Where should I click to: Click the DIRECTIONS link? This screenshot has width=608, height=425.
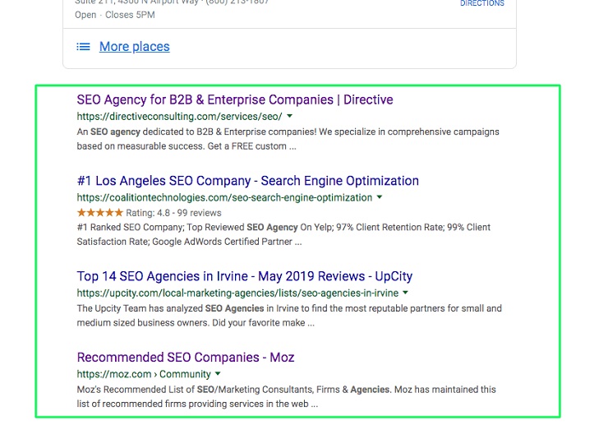pyautogui.click(x=482, y=3)
